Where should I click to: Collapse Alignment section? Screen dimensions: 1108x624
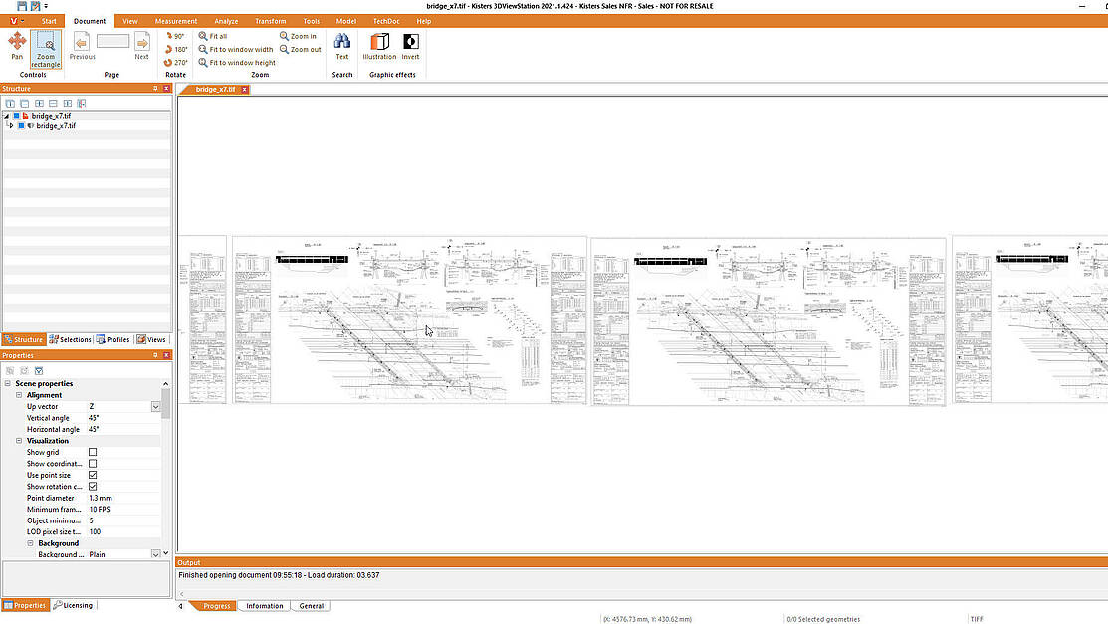coord(19,395)
